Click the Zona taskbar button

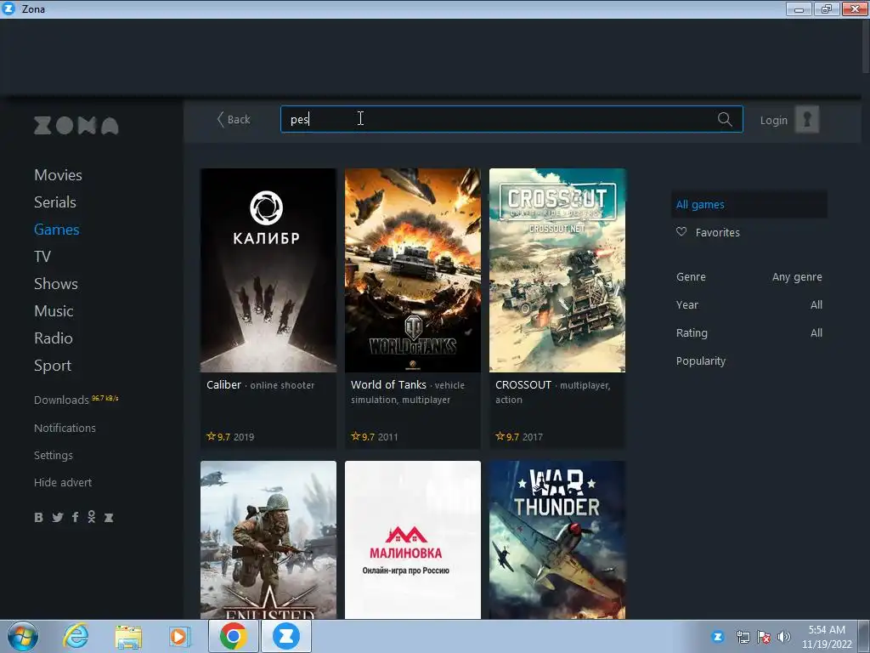(286, 636)
